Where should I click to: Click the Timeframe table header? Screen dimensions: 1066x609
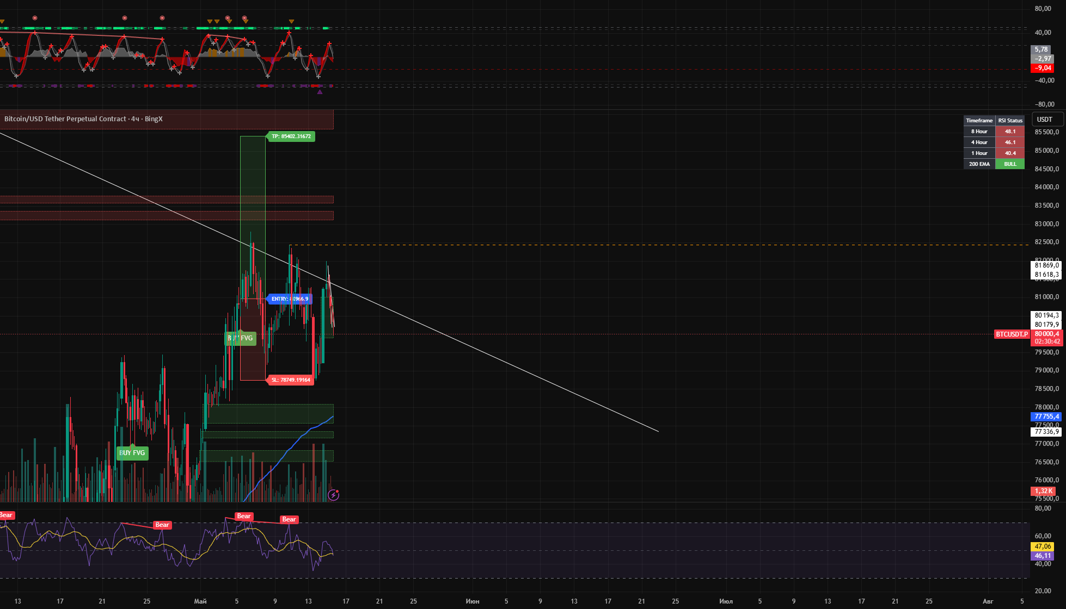[979, 120]
